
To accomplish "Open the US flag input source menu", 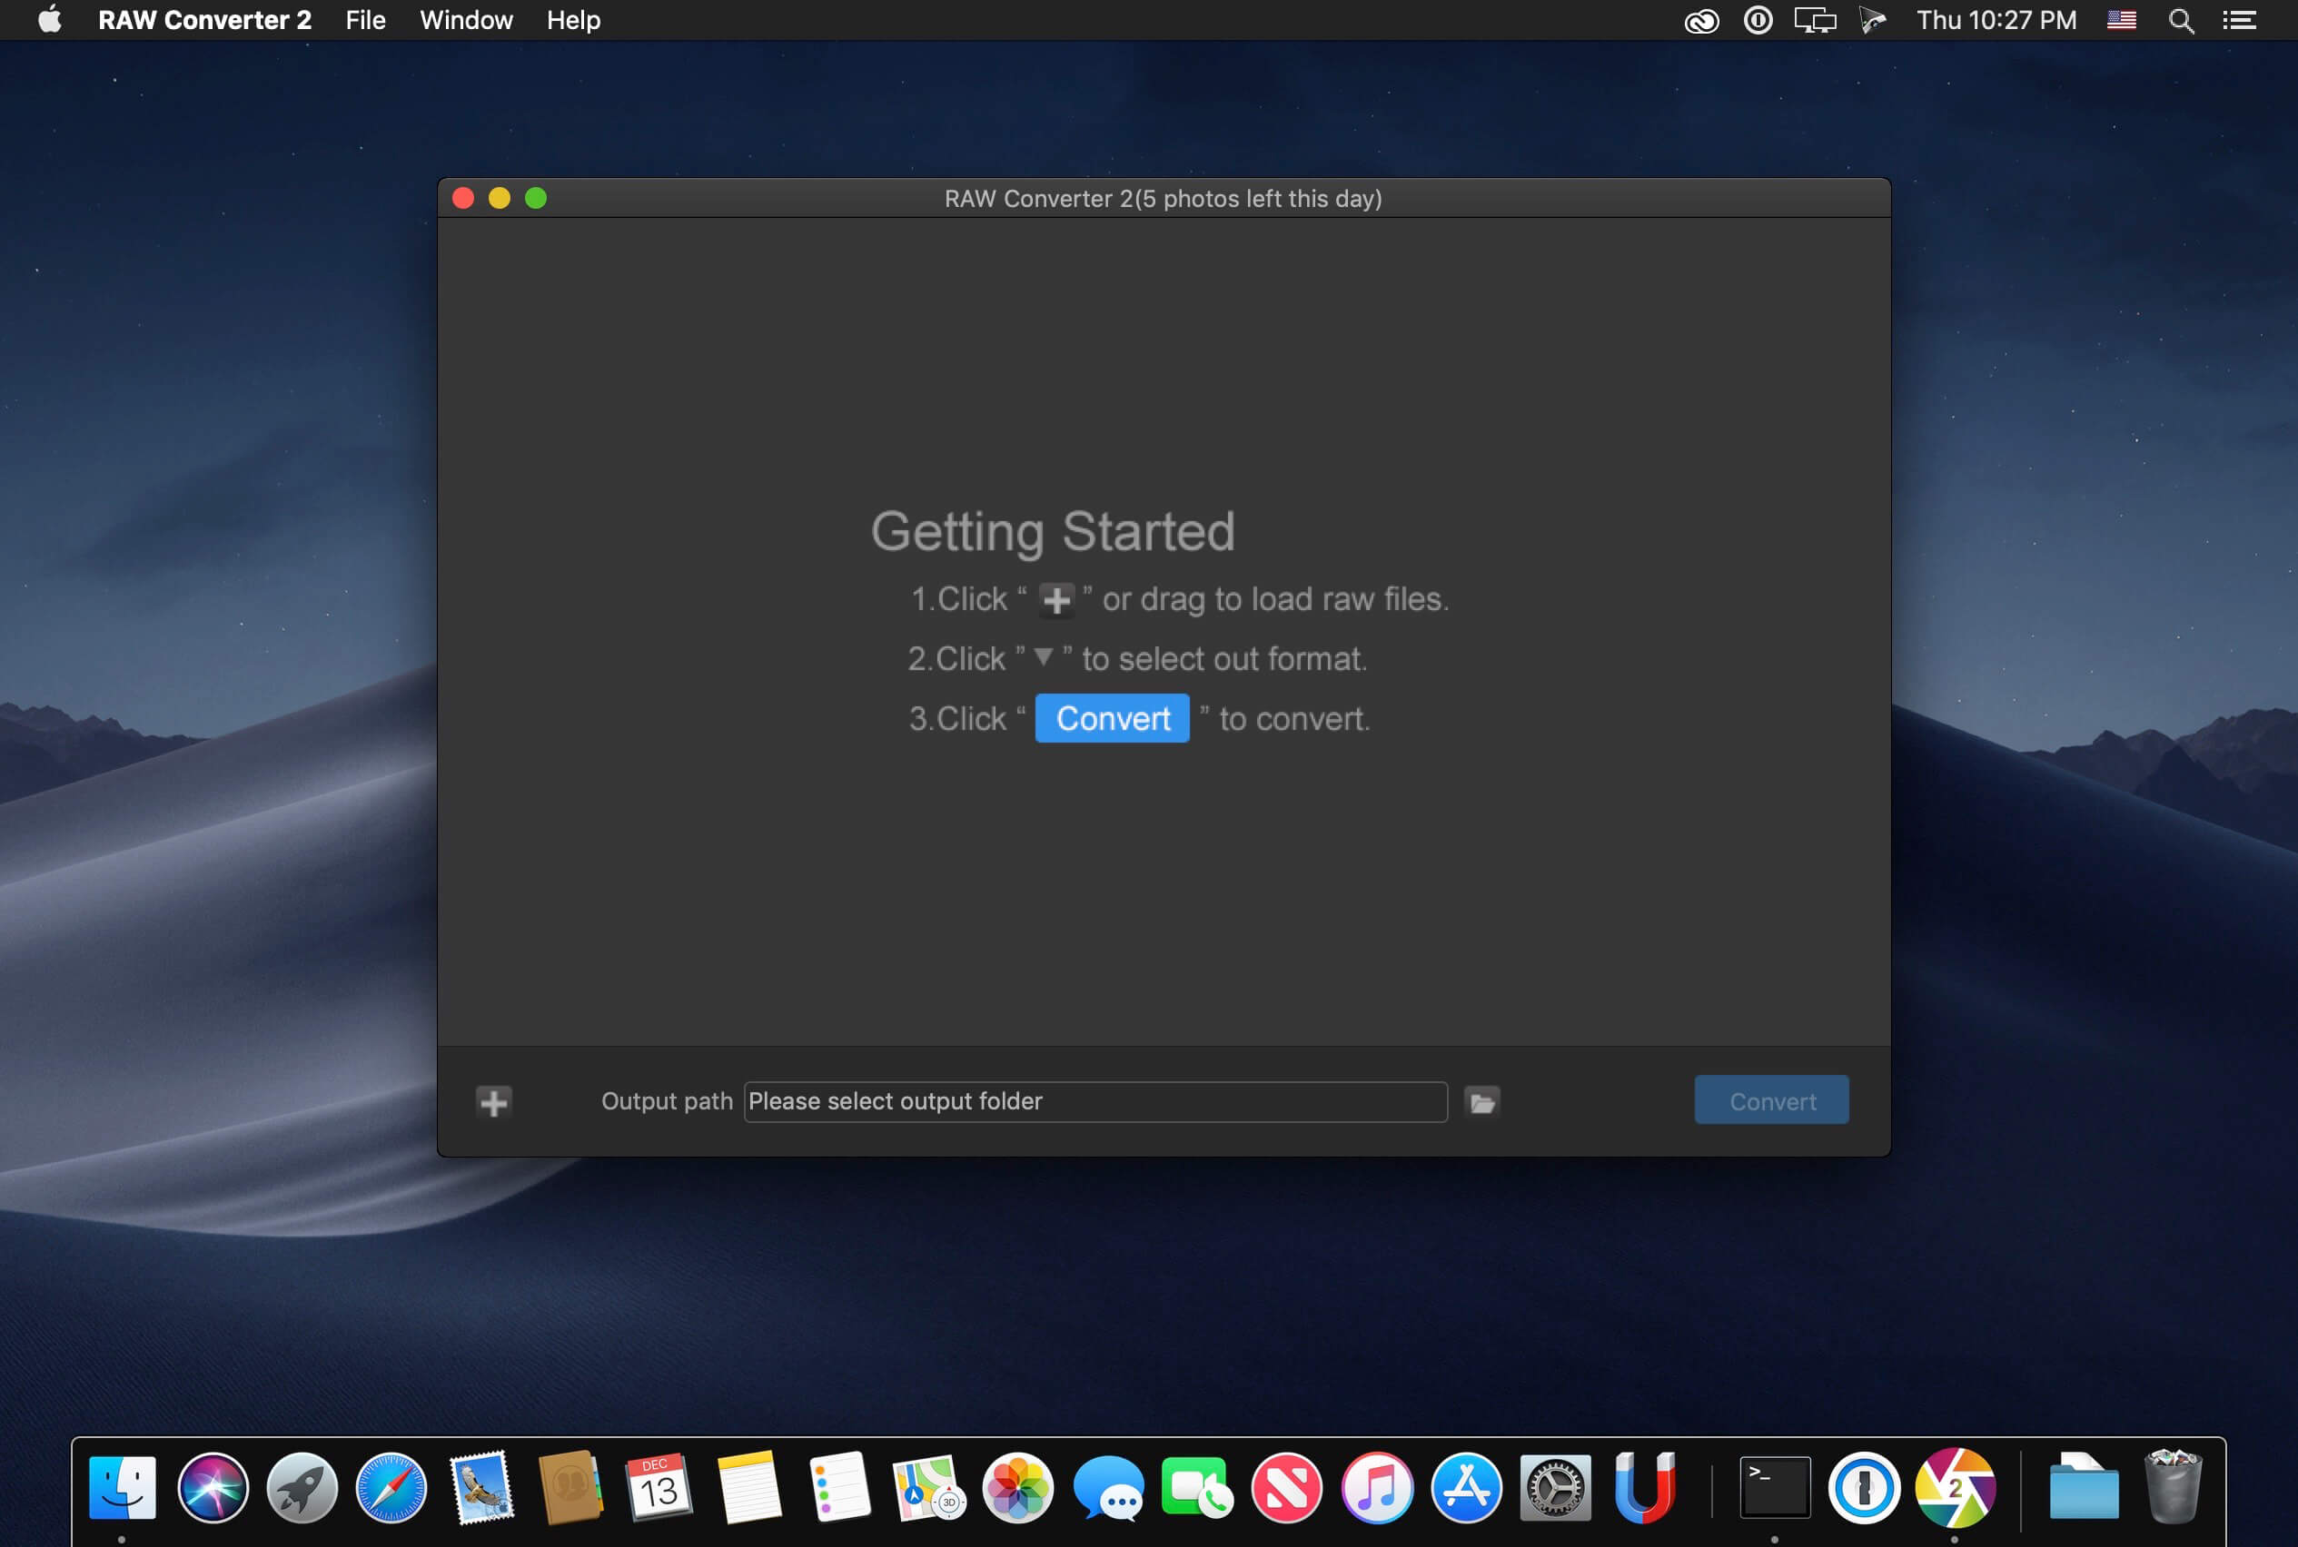I will [2120, 20].
